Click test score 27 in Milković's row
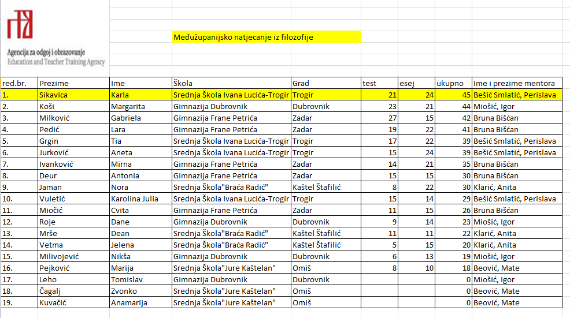Screen dimensions: 570x318 [379, 118]
